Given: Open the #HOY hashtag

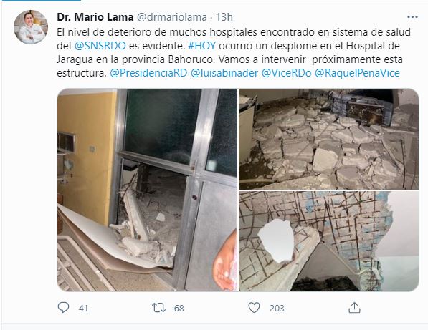Looking at the screenshot, I should coord(202,46).
